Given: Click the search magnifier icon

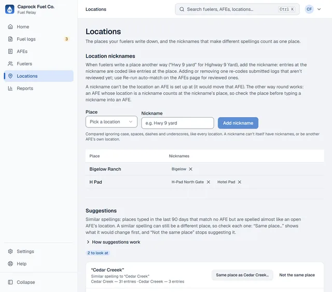Looking at the screenshot, I should pos(182,9).
